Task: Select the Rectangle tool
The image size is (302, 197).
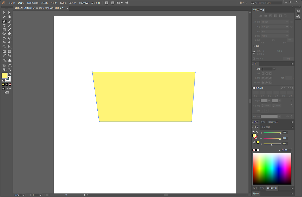Action: pos(4,30)
